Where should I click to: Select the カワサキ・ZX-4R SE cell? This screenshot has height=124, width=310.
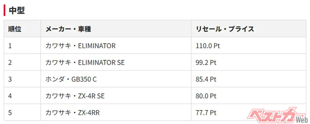pos(75,96)
